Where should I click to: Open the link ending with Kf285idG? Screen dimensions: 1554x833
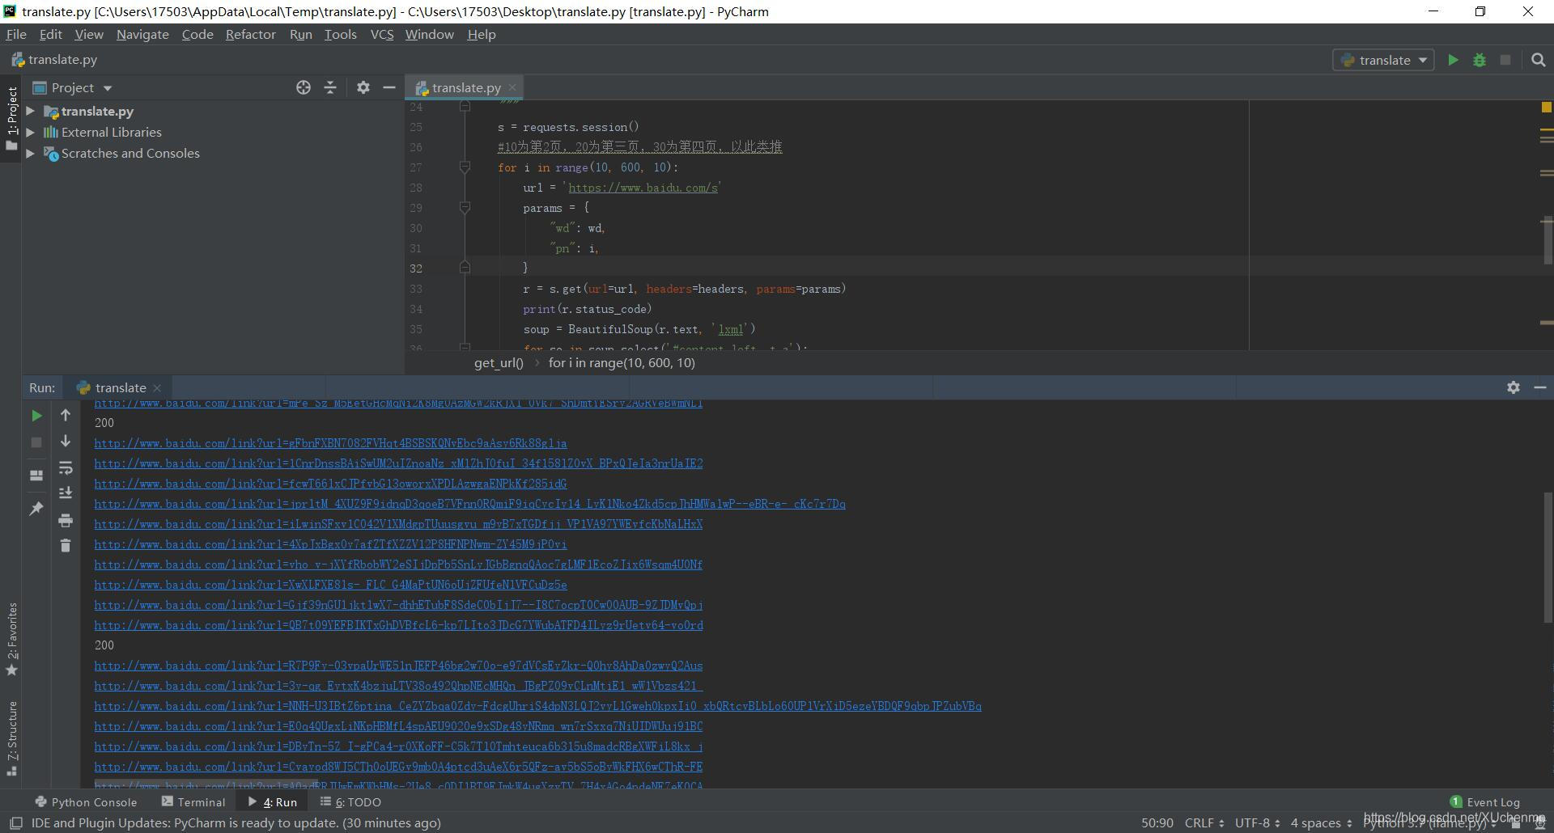pyautogui.click(x=330, y=484)
